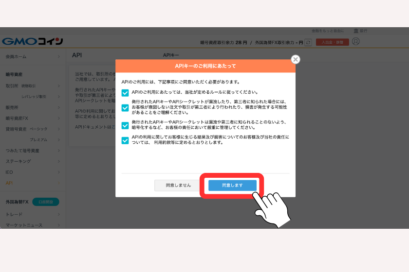
Task: Expand the レバレッジ取引 sidebar chevron
Action: [58, 97]
